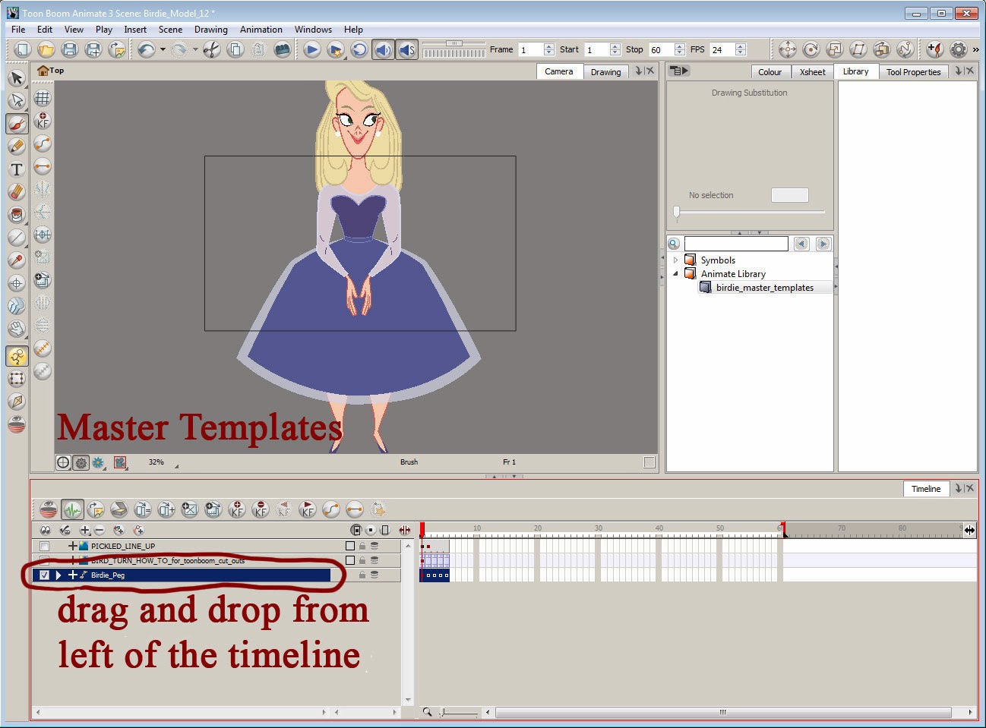This screenshot has width=986, height=728.
Task: Collapse the Animate Library tree
Action: (x=676, y=273)
